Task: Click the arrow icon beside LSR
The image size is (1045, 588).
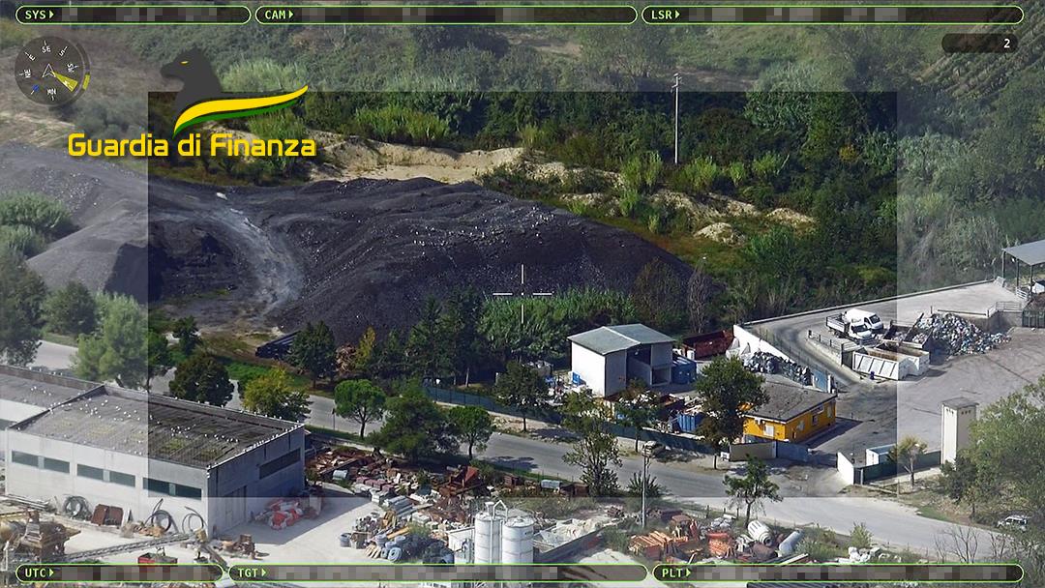Action: point(676,15)
